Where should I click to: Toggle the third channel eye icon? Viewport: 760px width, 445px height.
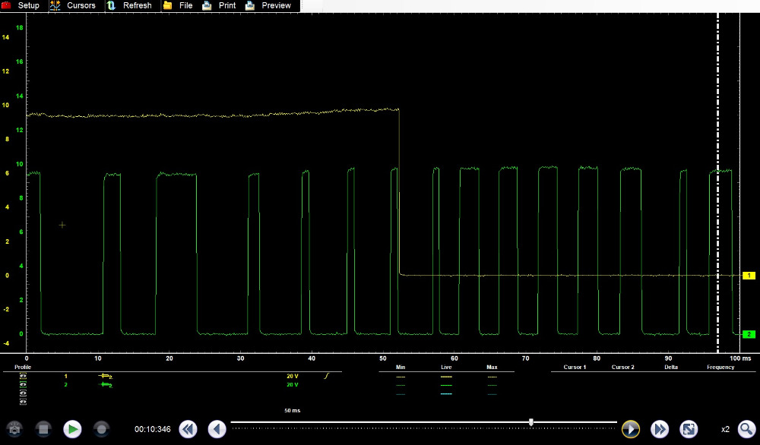pyautogui.click(x=23, y=393)
